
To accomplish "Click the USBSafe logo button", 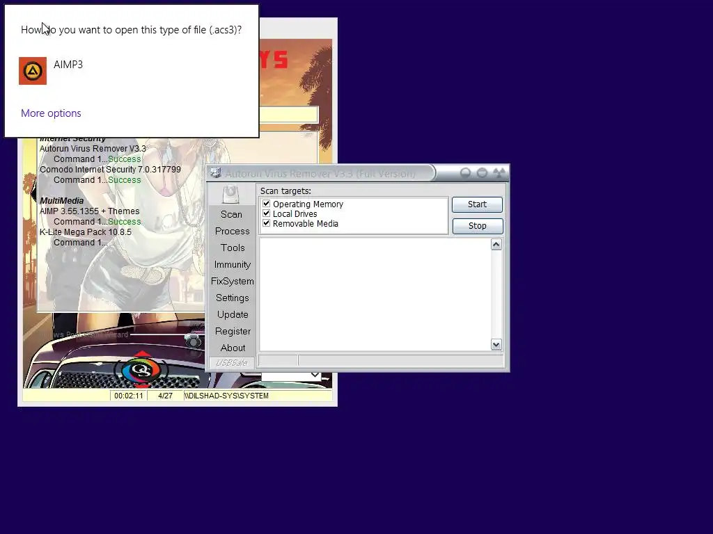I will 231,362.
